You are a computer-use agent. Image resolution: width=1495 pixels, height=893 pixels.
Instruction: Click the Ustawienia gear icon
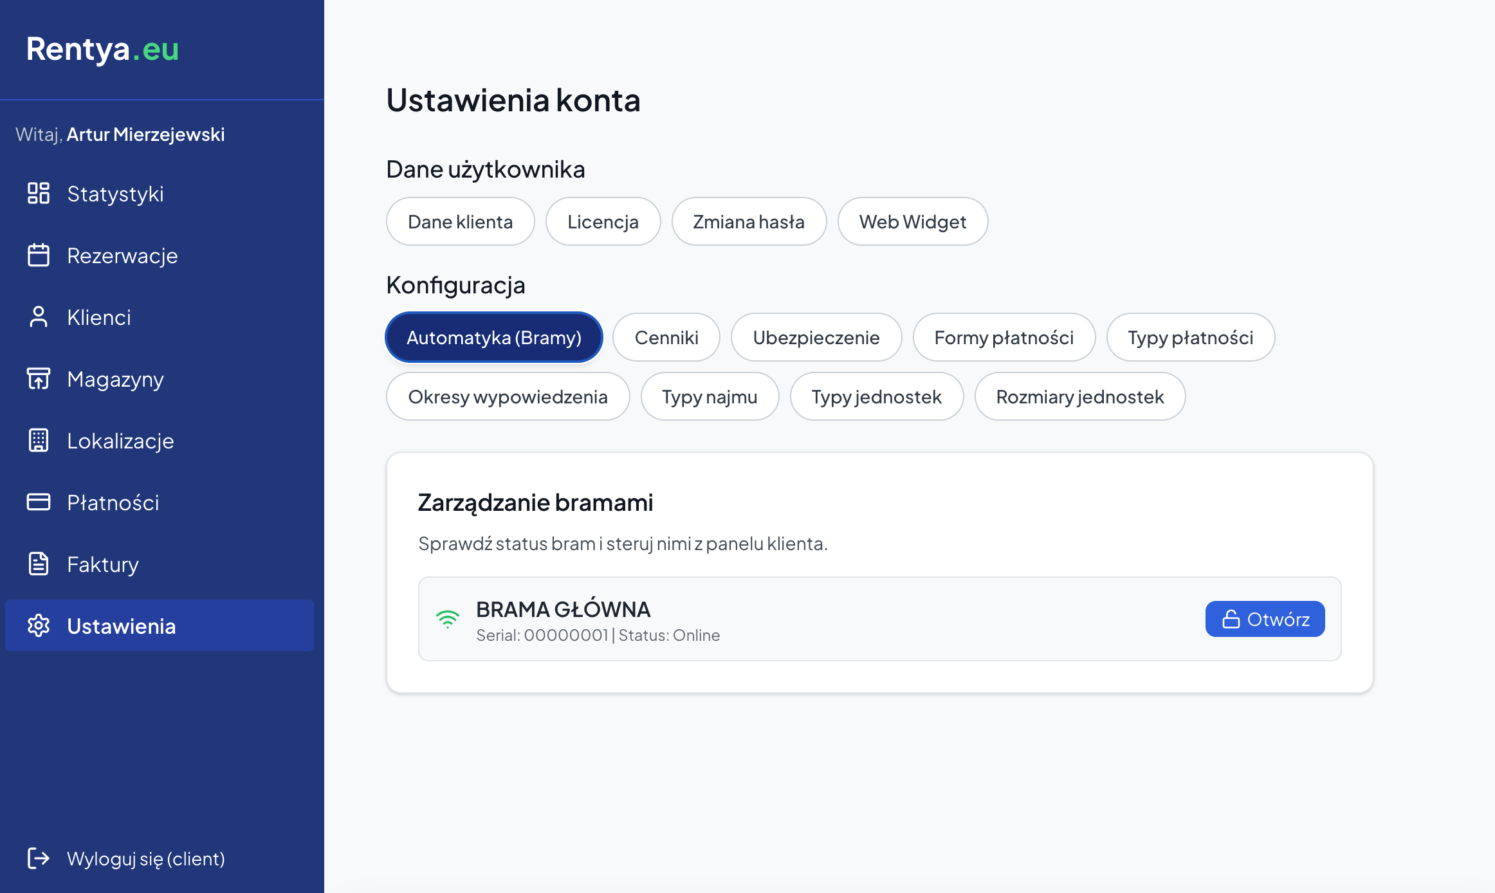39,625
